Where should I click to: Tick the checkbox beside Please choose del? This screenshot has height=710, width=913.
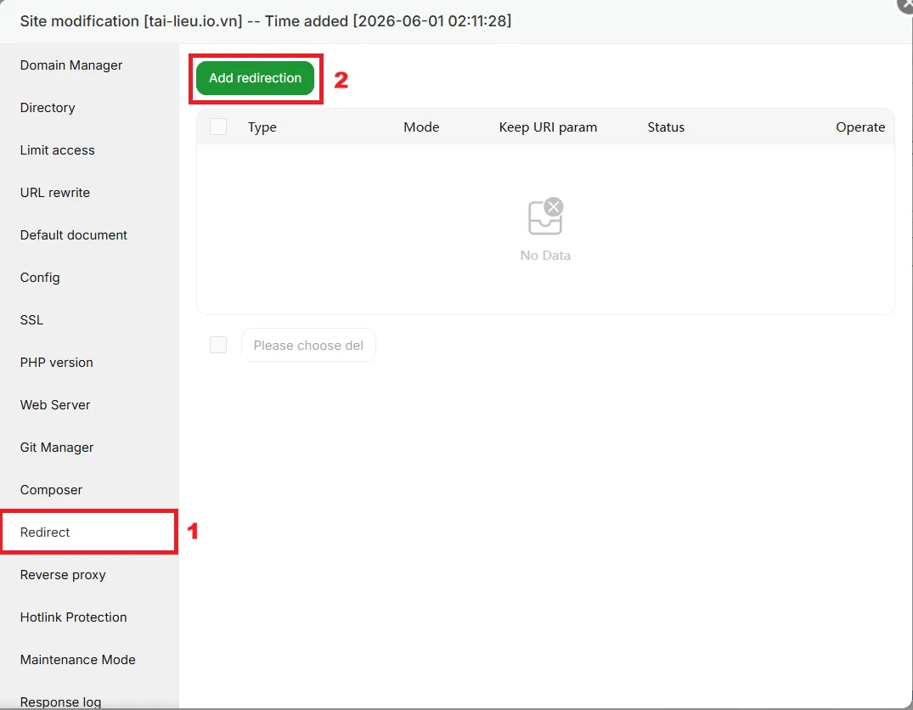(218, 345)
